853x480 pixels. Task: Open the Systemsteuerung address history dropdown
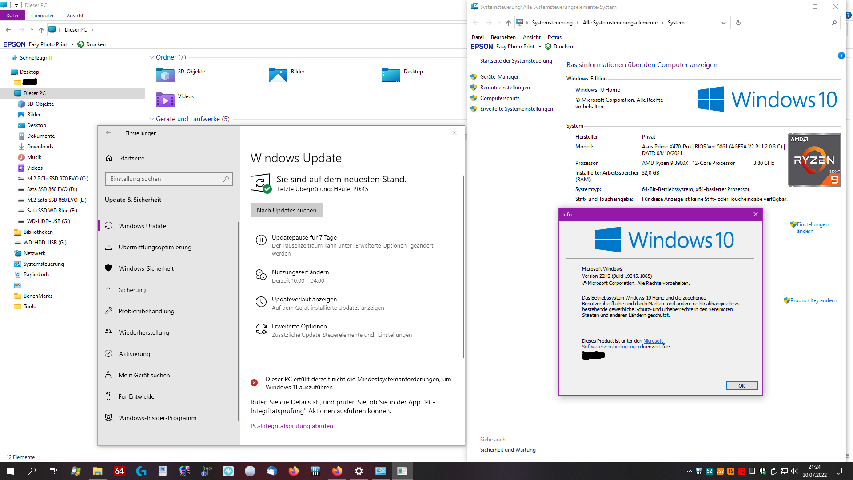click(723, 23)
